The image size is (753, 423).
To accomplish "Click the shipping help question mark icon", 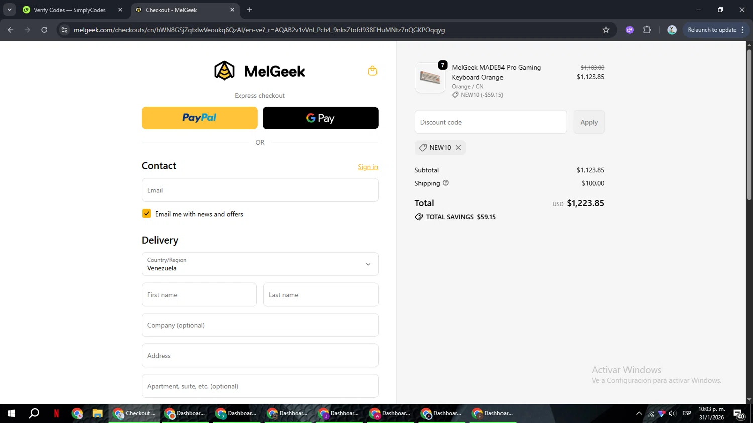I will coord(446,183).
